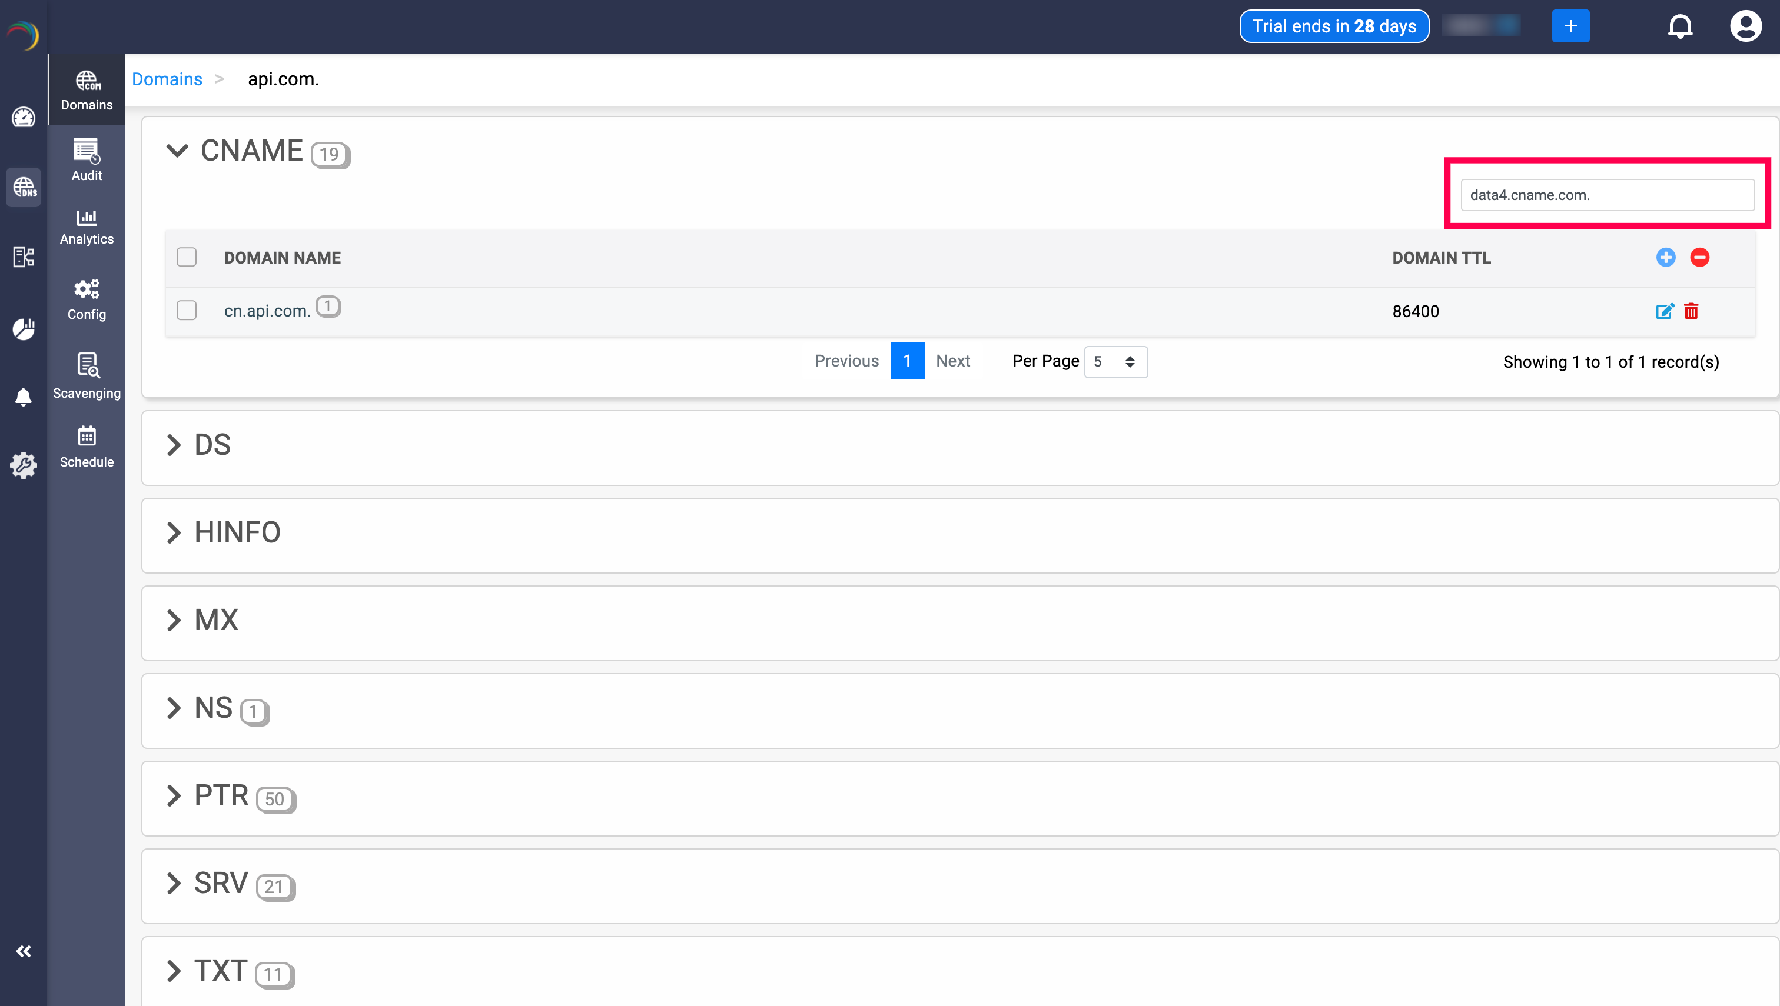The image size is (1780, 1006).
Task: Collapse the CNAME records section
Action: point(177,151)
